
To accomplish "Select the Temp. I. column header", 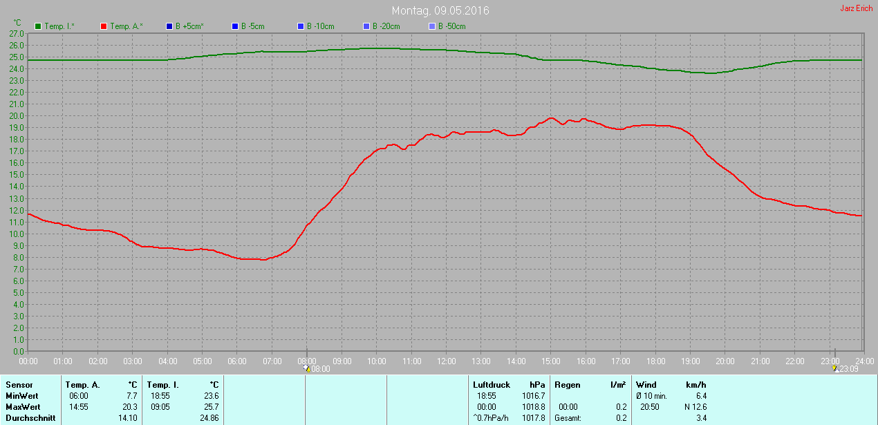I will point(162,385).
